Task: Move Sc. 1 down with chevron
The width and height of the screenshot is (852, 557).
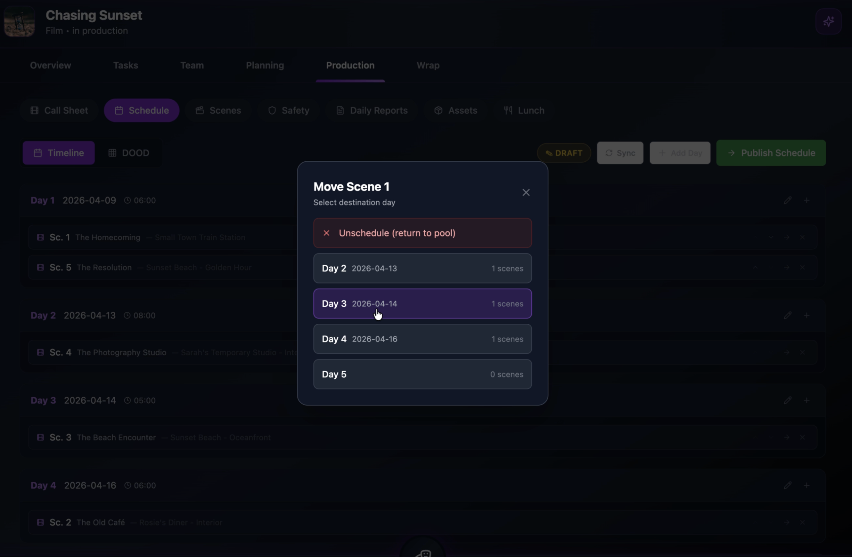Action: point(771,238)
